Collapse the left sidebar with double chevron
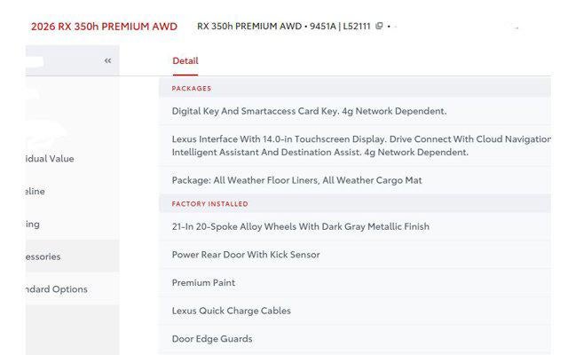Viewport: 568px width, 355px height. [107, 61]
